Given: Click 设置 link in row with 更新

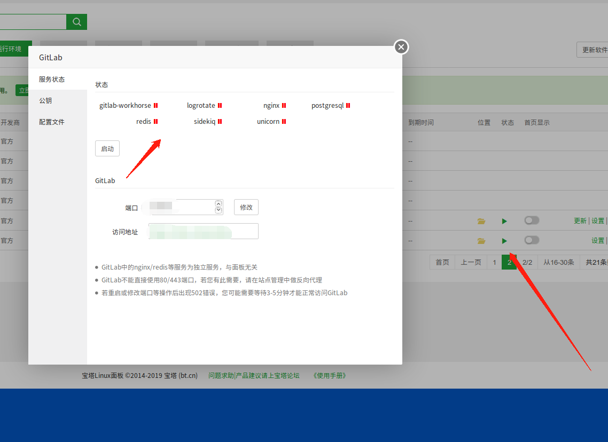Looking at the screenshot, I should [598, 221].
